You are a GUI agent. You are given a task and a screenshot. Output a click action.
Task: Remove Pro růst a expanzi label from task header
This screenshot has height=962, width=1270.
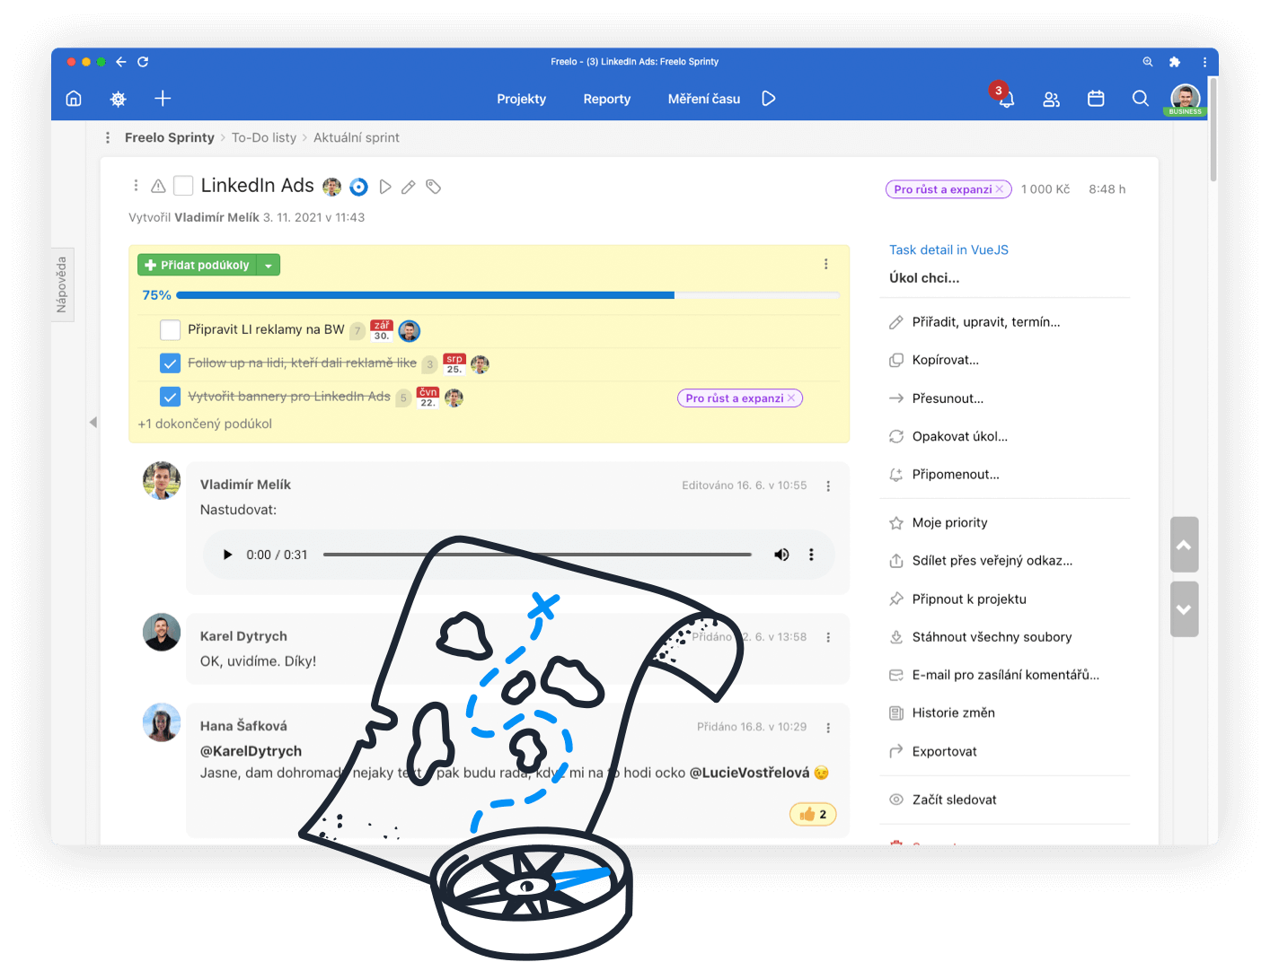point(1000,189)
